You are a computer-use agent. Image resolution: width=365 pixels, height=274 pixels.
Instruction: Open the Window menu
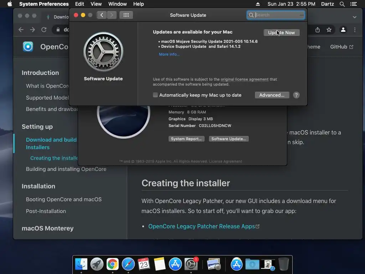click(118, 4)
